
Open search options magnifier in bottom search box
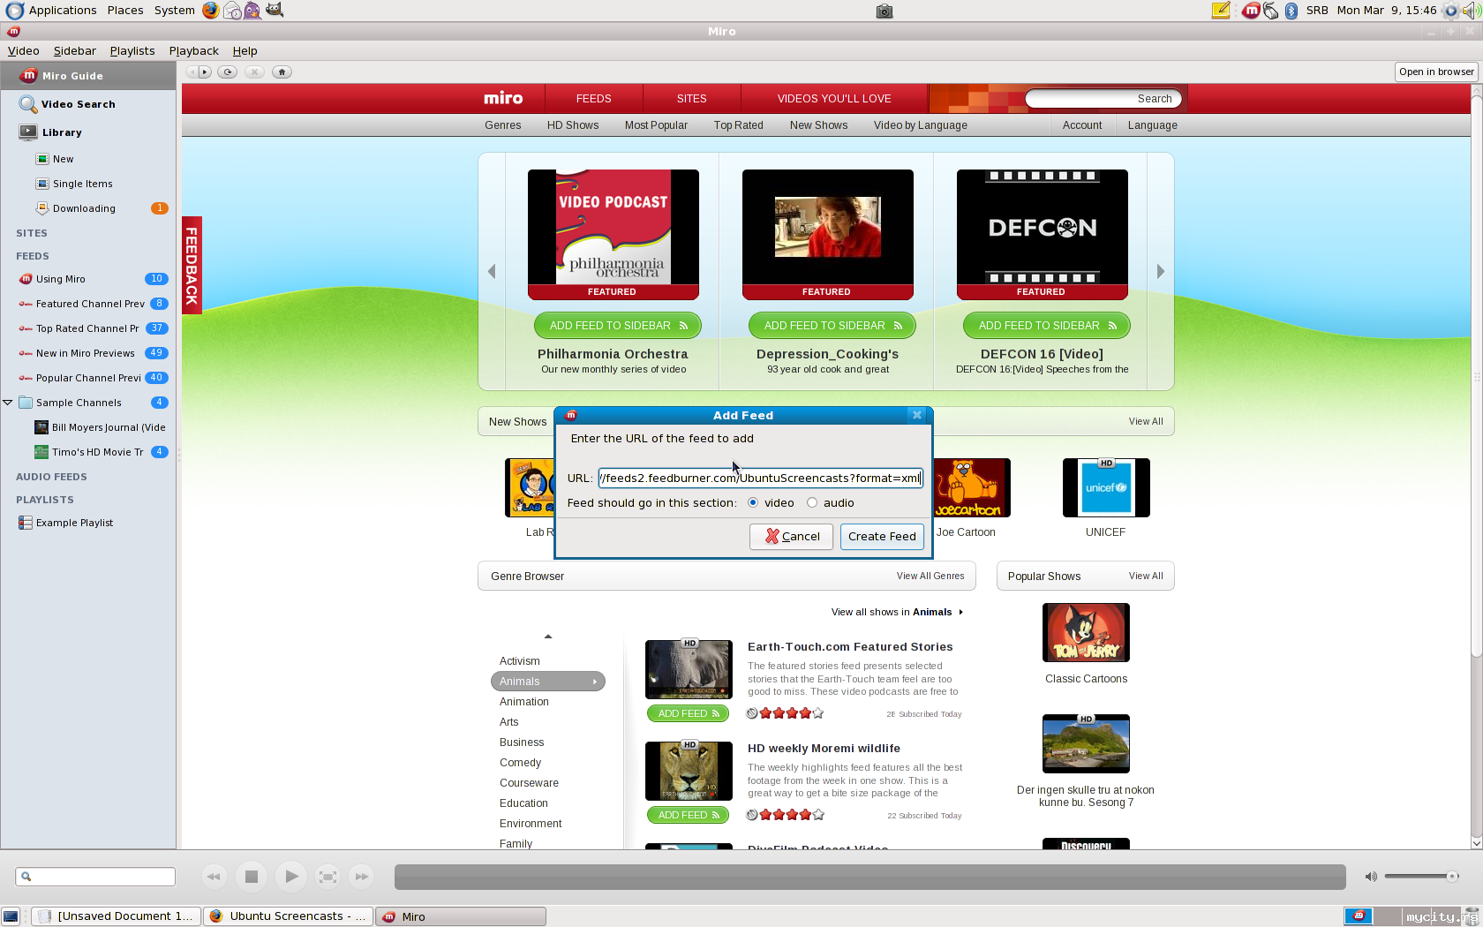click(x=26, y=877)
